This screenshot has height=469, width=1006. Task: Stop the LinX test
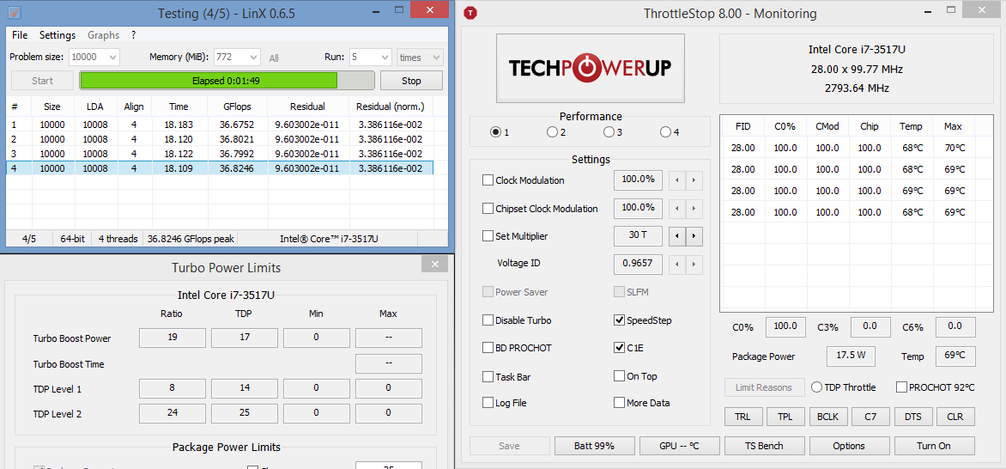[x=411, y=81]
